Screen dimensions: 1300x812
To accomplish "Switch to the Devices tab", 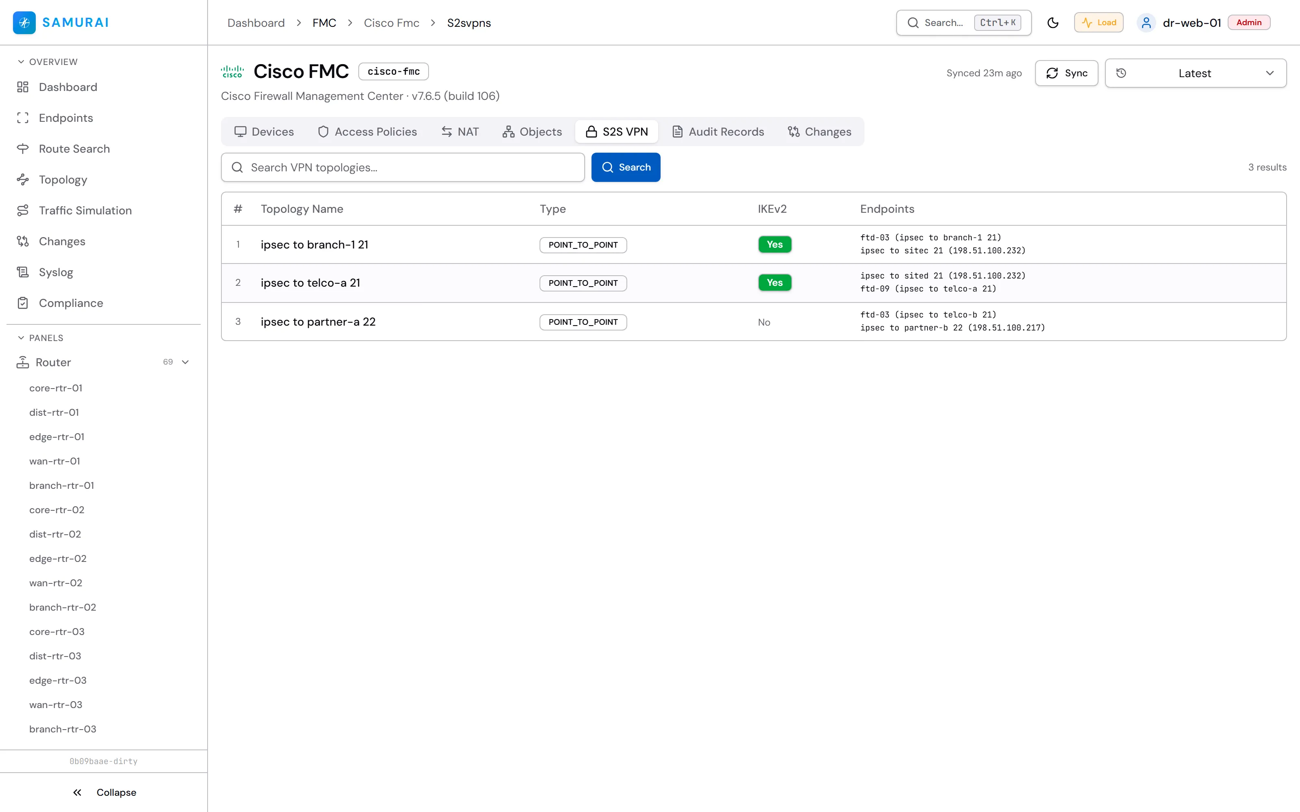I will pyautogui.click(x=264, y=132).
